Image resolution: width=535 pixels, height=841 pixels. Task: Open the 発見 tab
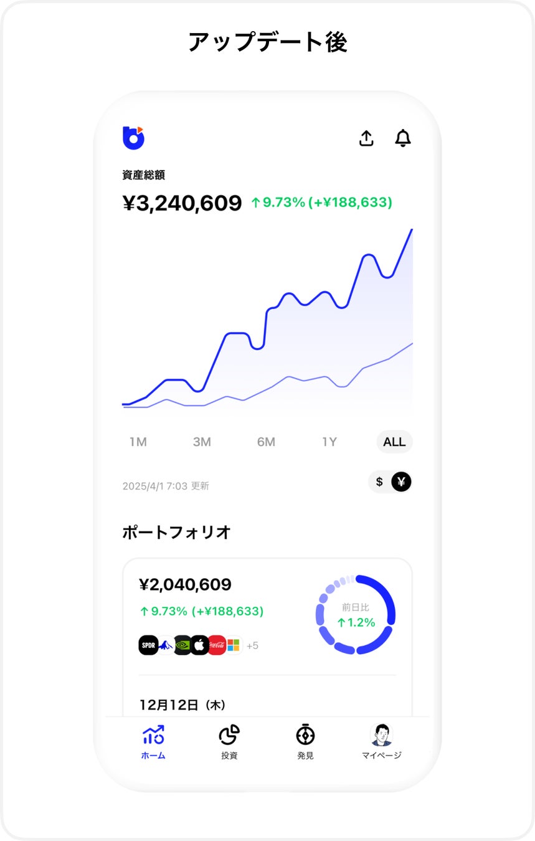305,741
